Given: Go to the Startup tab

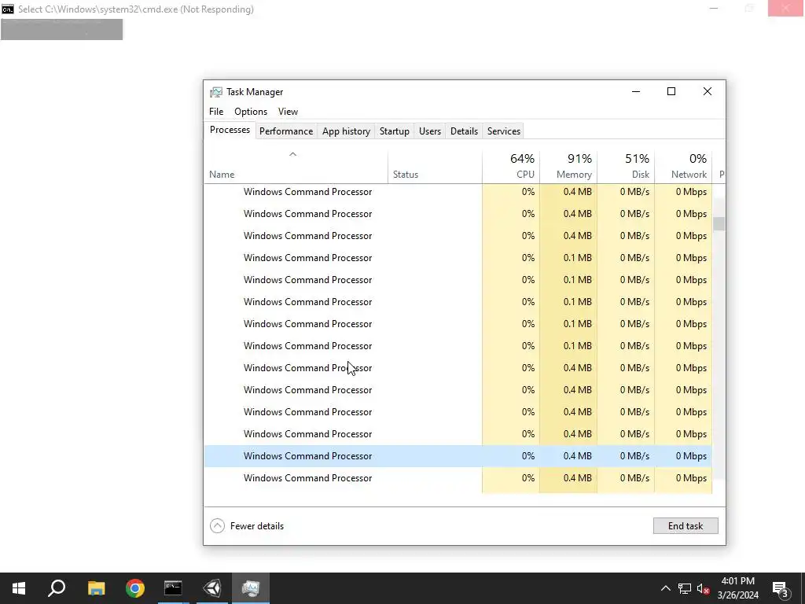Looking at the screenshot, I should 395,131.
